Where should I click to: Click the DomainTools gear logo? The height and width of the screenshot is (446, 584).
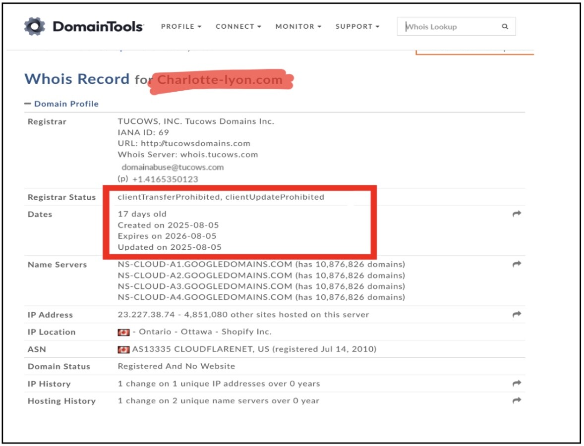click(x=35, y=26)
